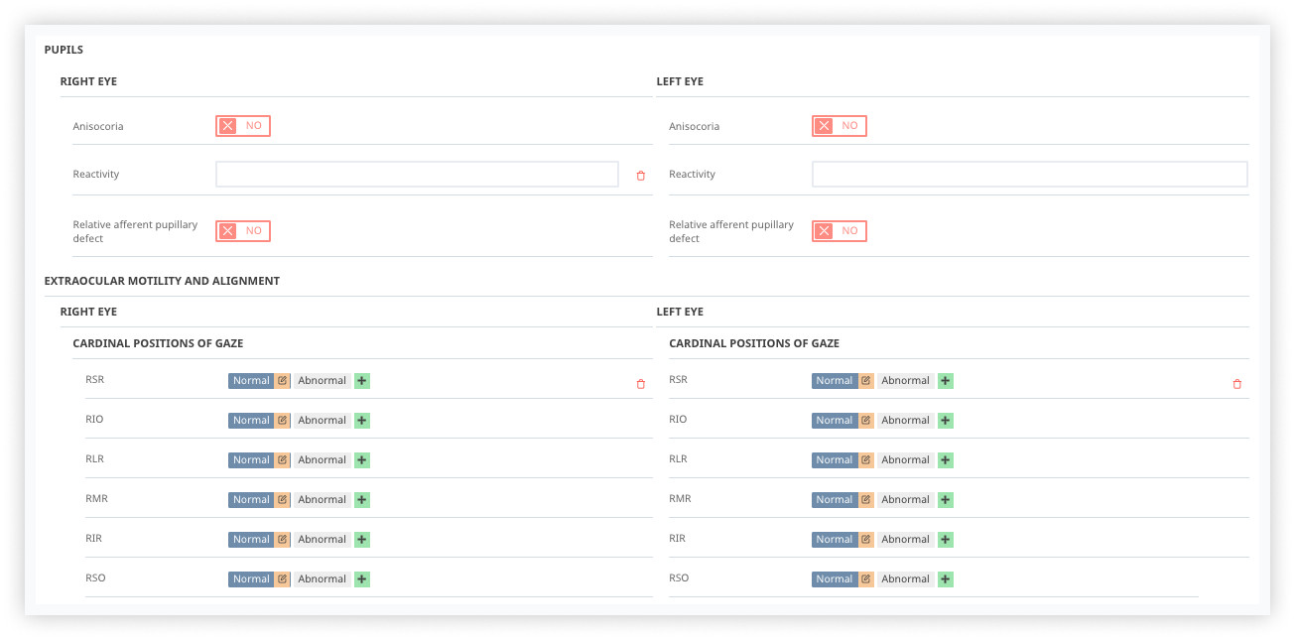This screenshot has width=1295, height=640.
Task: Click the edit icon beside left eye RLR Normal
Action: click(x=866, y=460)
